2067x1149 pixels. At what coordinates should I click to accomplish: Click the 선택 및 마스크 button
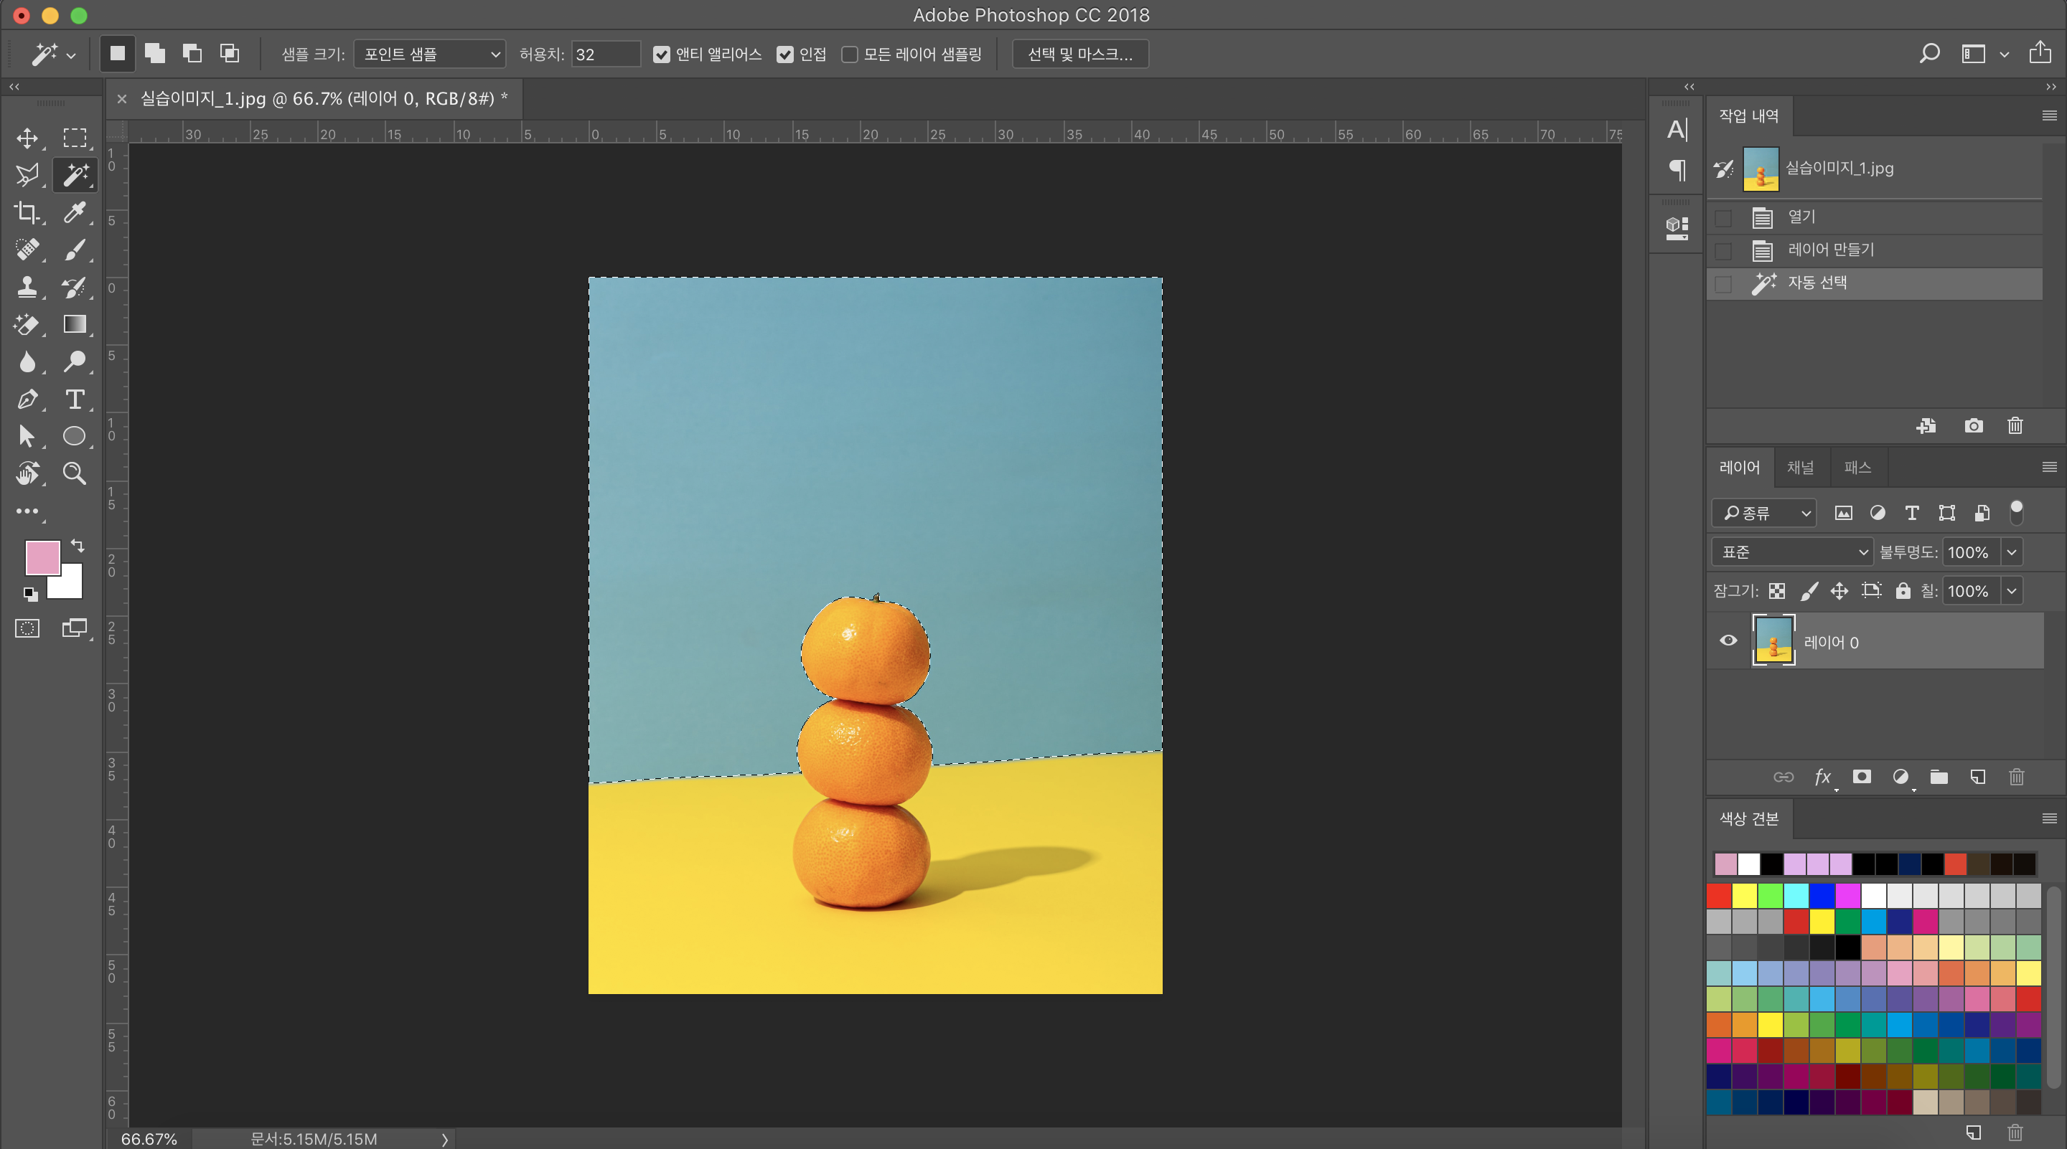pyautogui.click(x=1079, y=55)
